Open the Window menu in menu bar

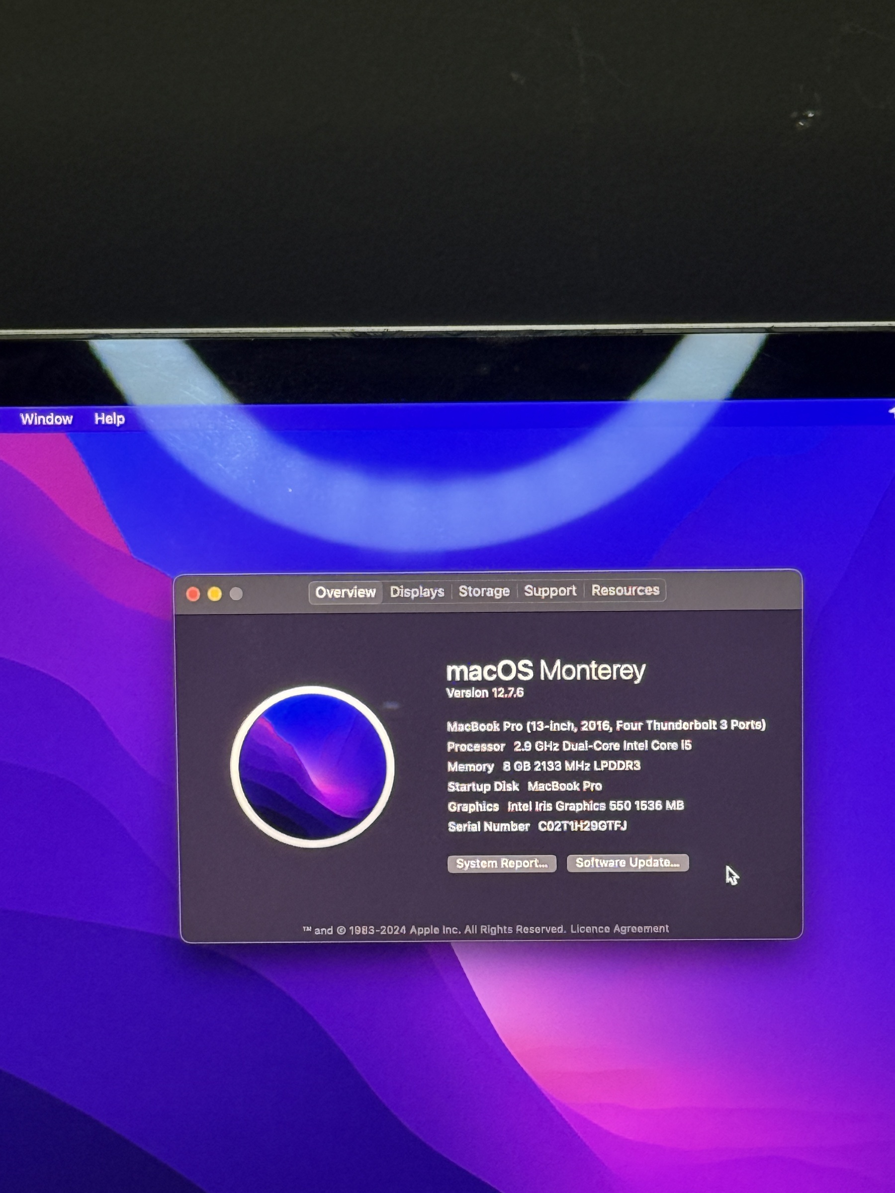point(46,419)
